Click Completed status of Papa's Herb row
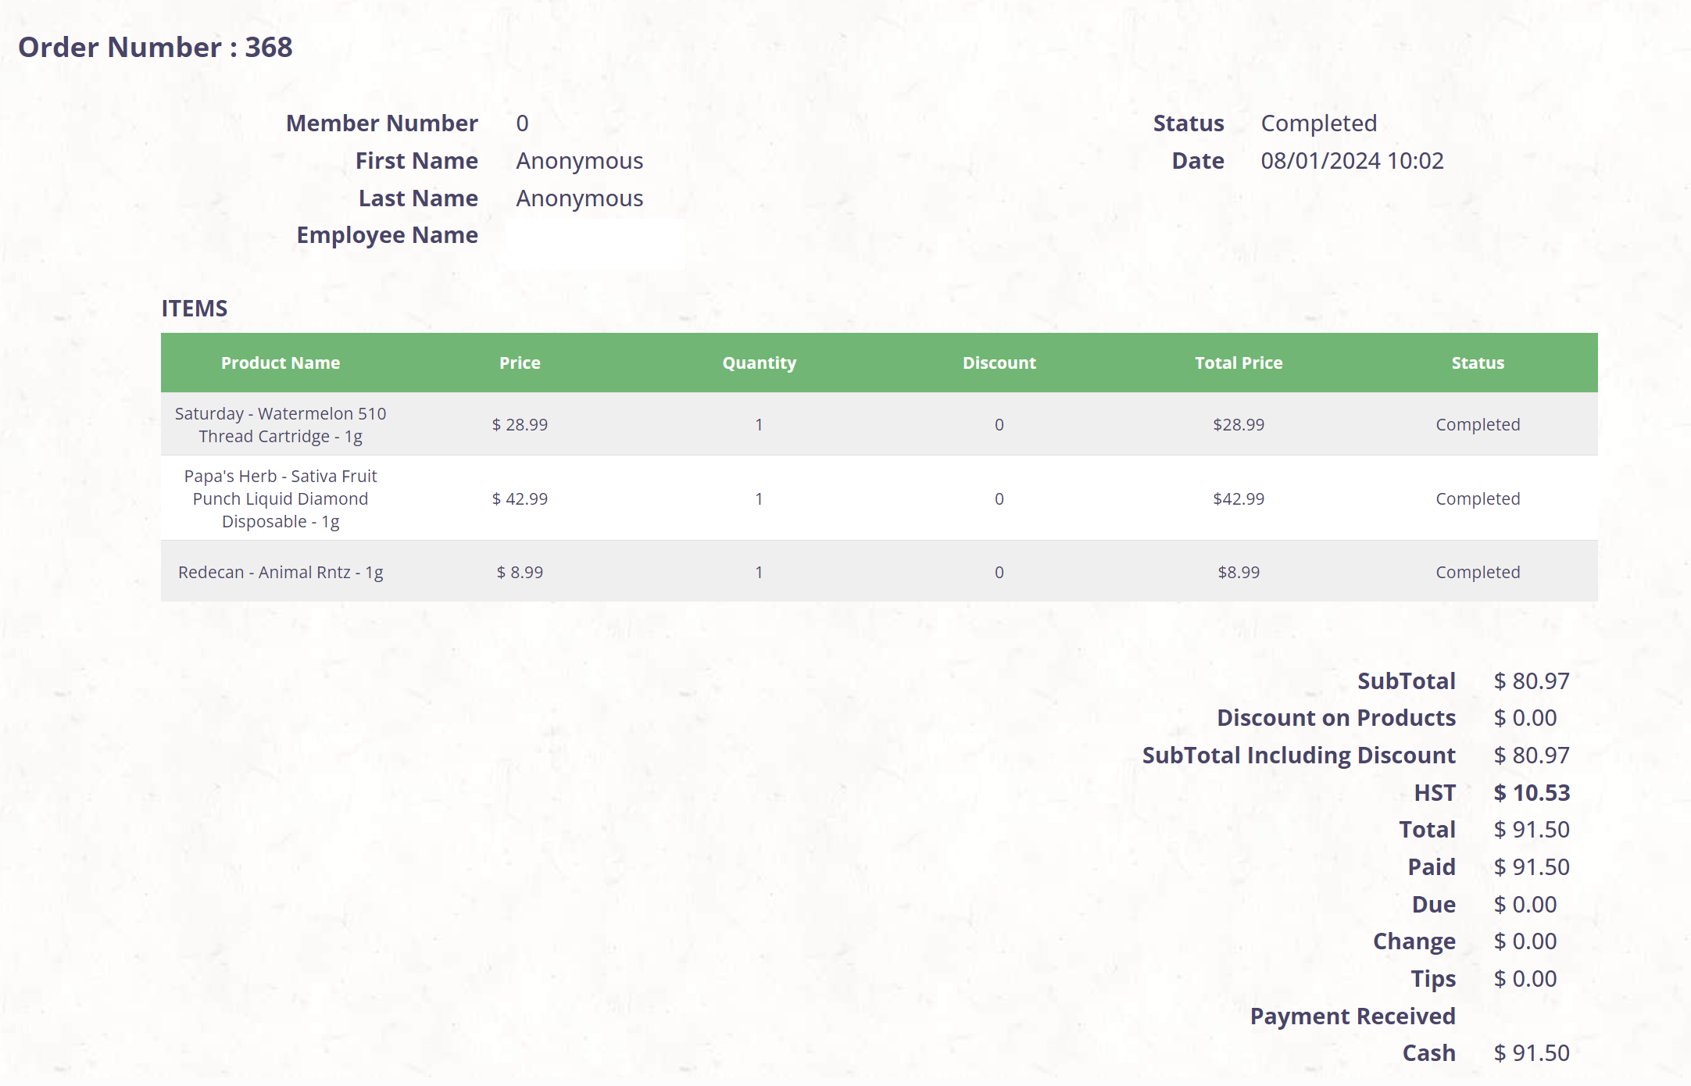This screenshot has height=1086, width=1691. (1478, 498)
